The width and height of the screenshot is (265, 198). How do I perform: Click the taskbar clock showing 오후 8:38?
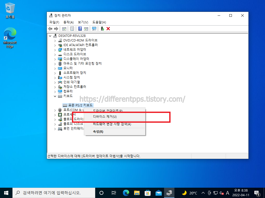(x=241, y=193)
